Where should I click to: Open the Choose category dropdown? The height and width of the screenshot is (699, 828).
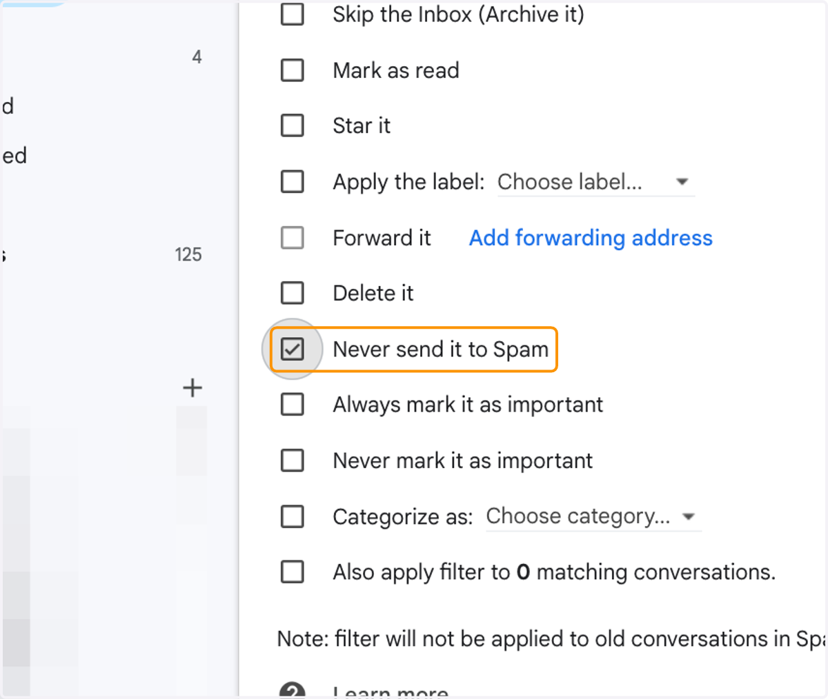pos(593,516)
